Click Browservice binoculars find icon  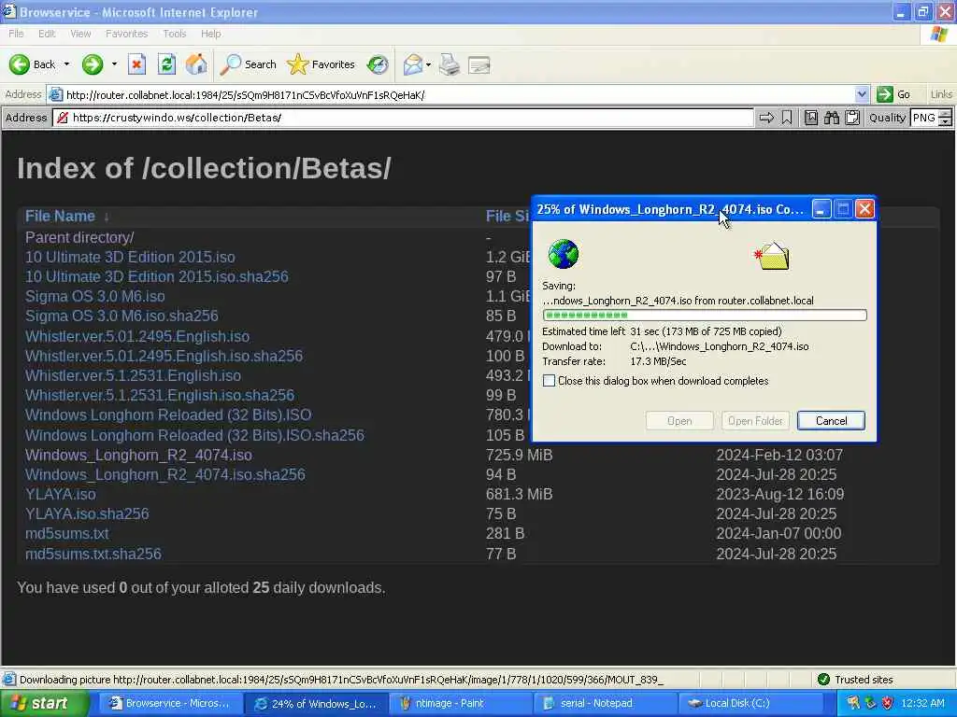point(831,118)
